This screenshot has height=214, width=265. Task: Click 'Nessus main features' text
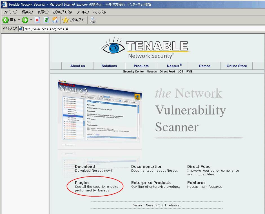(204, 187)
